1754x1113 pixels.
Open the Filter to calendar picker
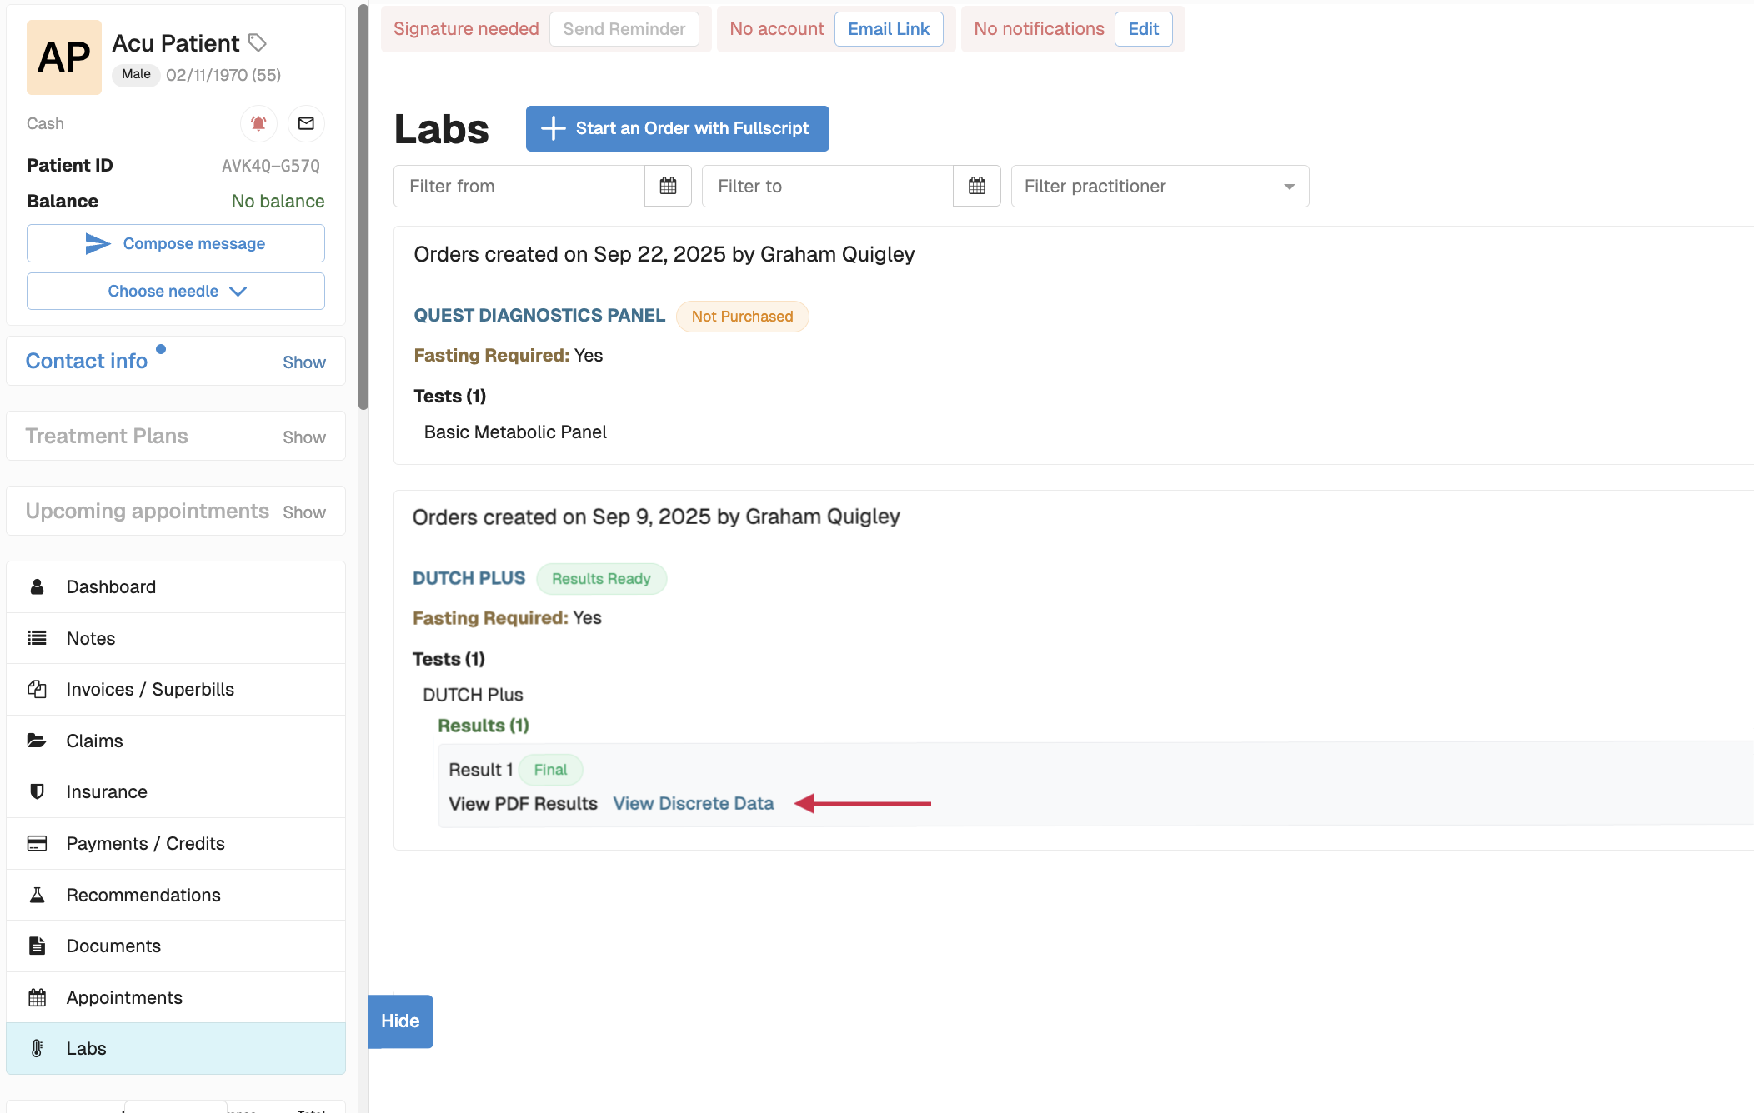click(976, 186)
